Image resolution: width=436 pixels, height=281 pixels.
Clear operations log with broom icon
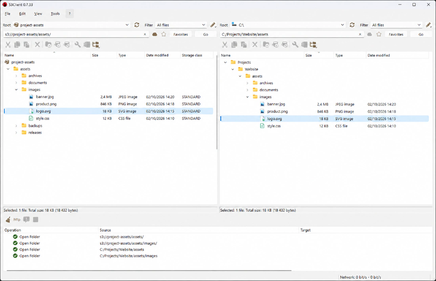point(8,220)
